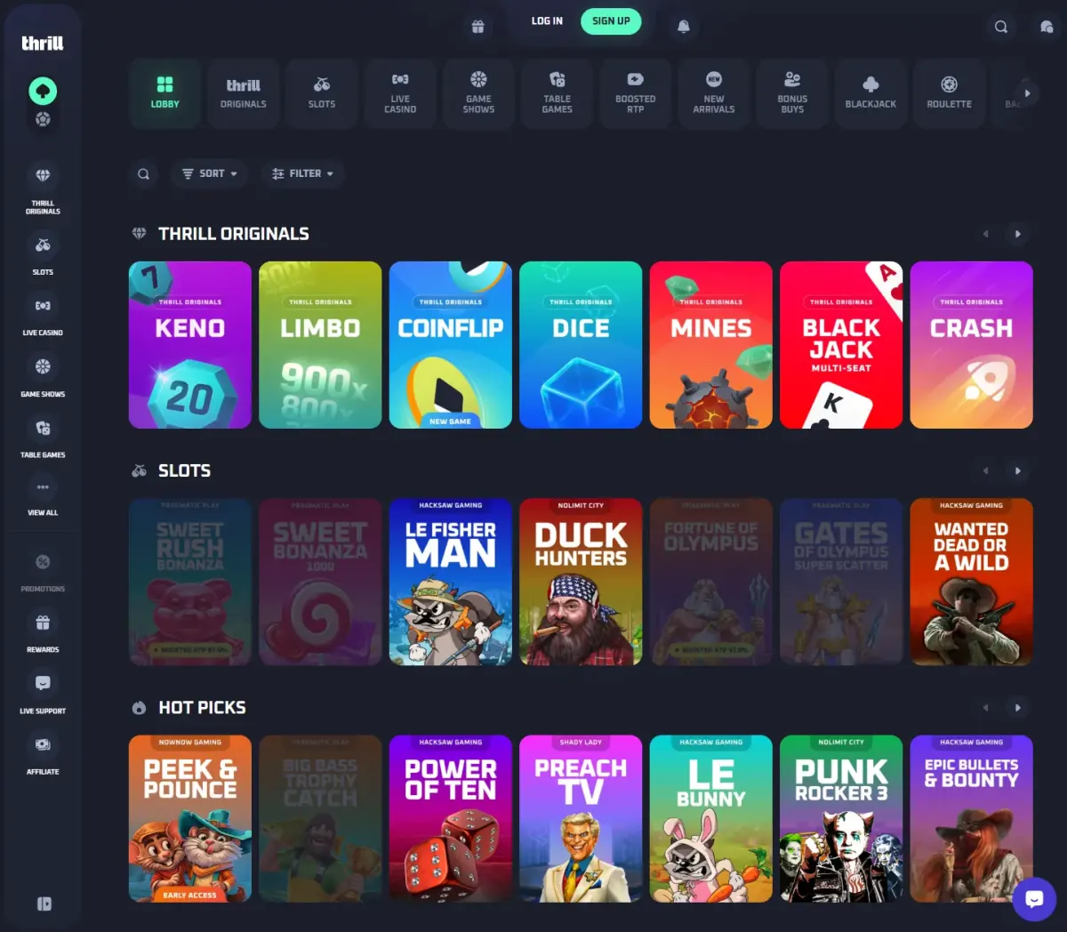Open the Black Jack Multi-Seat card
This screenshot has width=1067, height=932.
[x=841, y=345]
